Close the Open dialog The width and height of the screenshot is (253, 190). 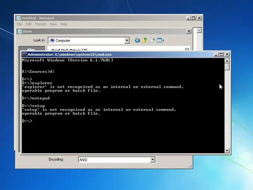pyautogui.click(x=188, y=31)
